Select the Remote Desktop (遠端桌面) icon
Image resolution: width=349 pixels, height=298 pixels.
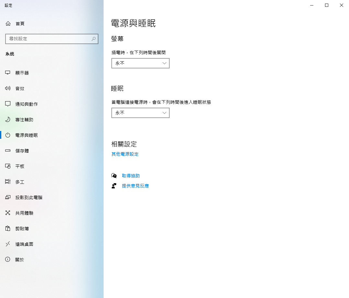point(8,244)
